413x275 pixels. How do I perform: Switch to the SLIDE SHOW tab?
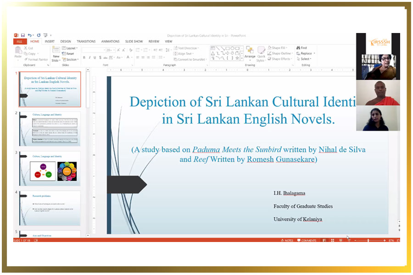(x=134, y=42)
